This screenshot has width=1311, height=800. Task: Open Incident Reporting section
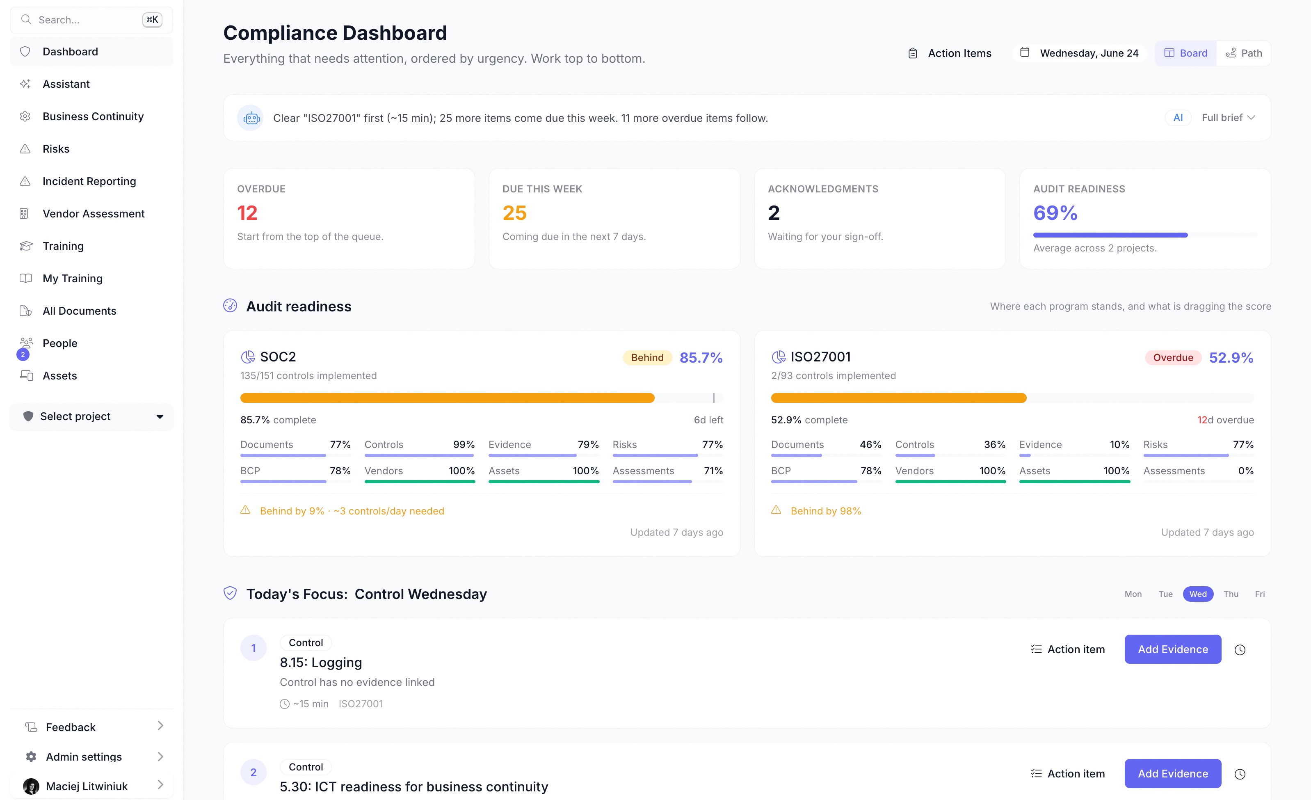point(91,181)
